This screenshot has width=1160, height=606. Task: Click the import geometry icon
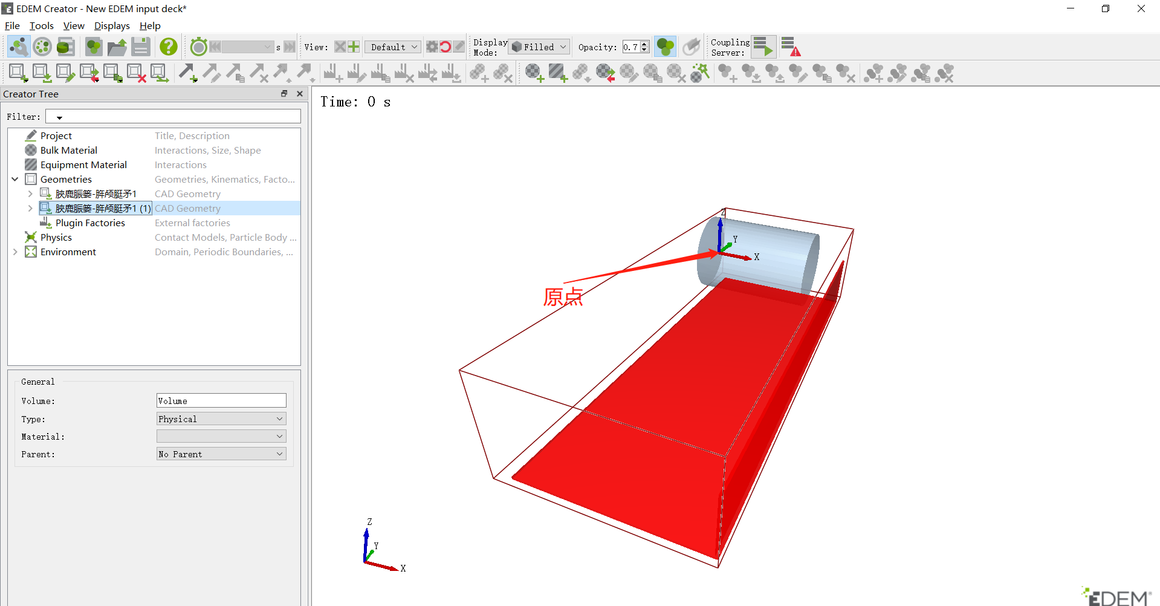[41, 73]
